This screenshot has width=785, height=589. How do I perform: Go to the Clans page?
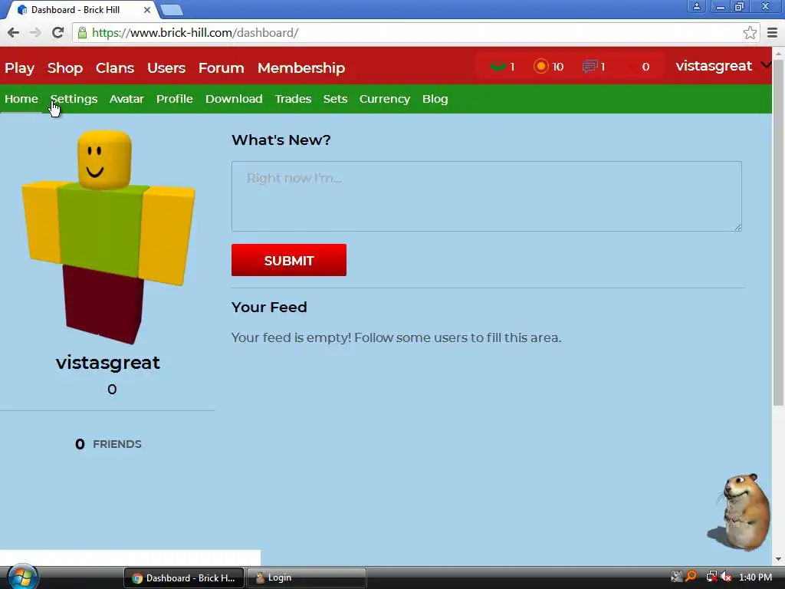coord(115,67)
